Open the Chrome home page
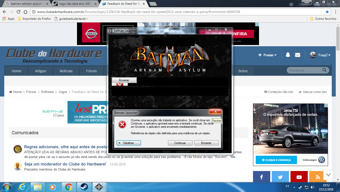 [x=25, y=12]
